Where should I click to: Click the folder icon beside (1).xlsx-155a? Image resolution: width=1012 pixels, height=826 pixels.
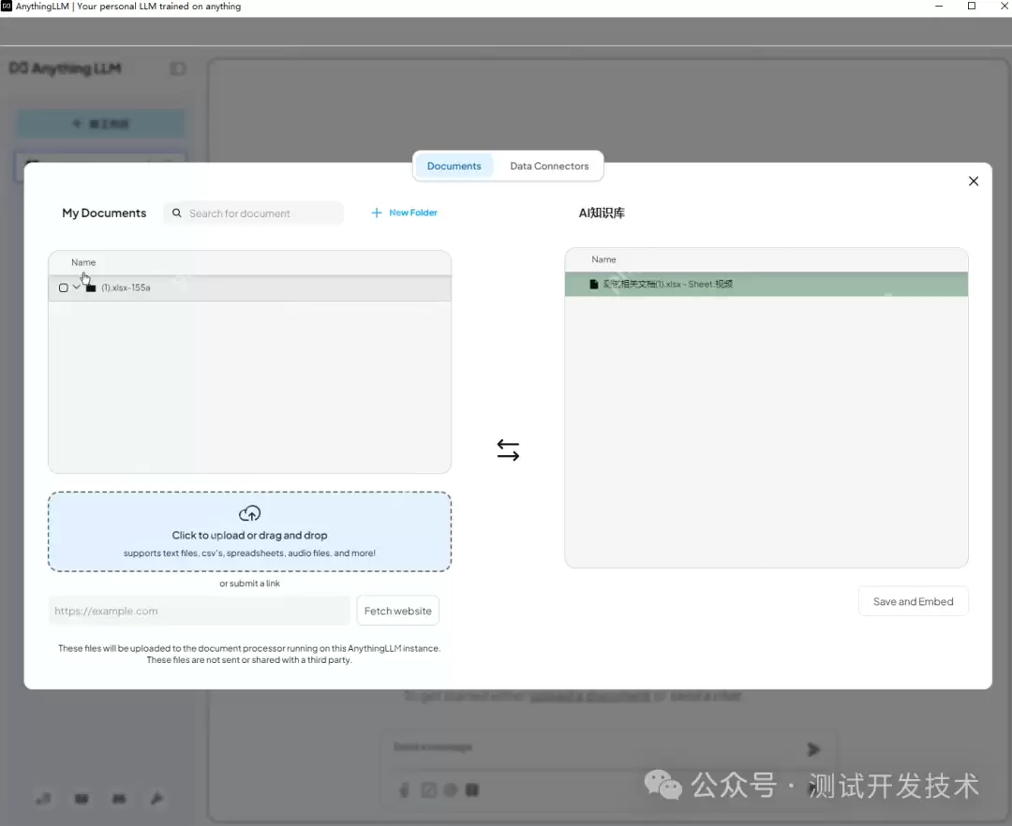pos(90,287)
